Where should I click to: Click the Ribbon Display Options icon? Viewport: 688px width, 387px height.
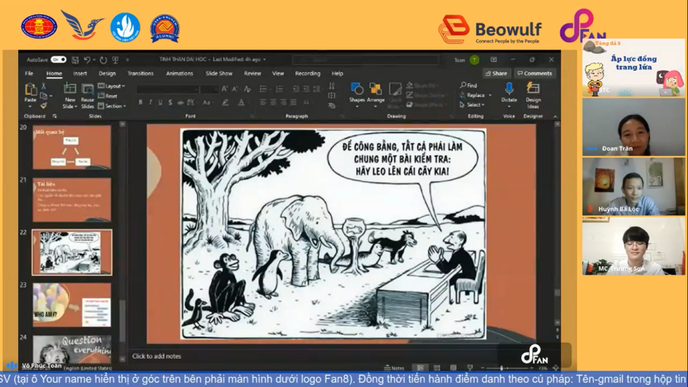494,60
